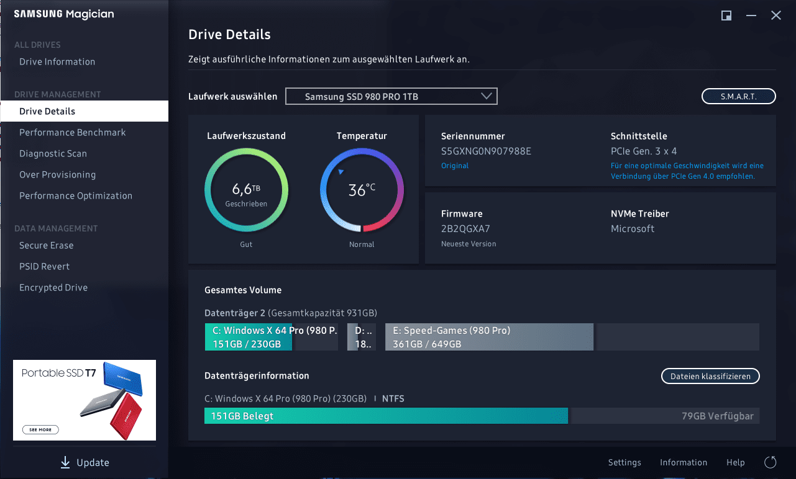This screenshot has height=479, width=796.
Task: Click Datenträger 2 capacity label
Action: pos(291,313)
